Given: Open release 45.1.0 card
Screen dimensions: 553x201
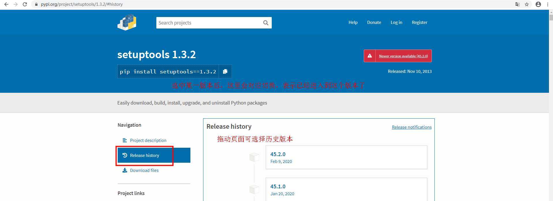Looking at the screenshot, I should coord(346,189).
